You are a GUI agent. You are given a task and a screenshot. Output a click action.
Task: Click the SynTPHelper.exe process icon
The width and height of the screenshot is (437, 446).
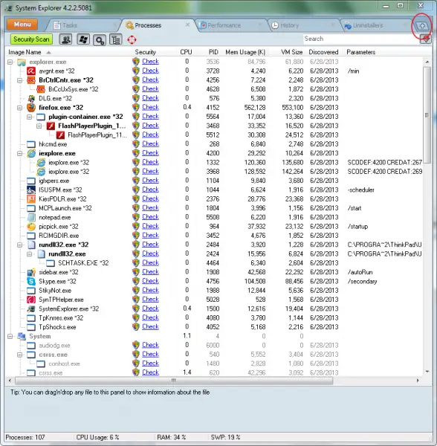[31, 300]
